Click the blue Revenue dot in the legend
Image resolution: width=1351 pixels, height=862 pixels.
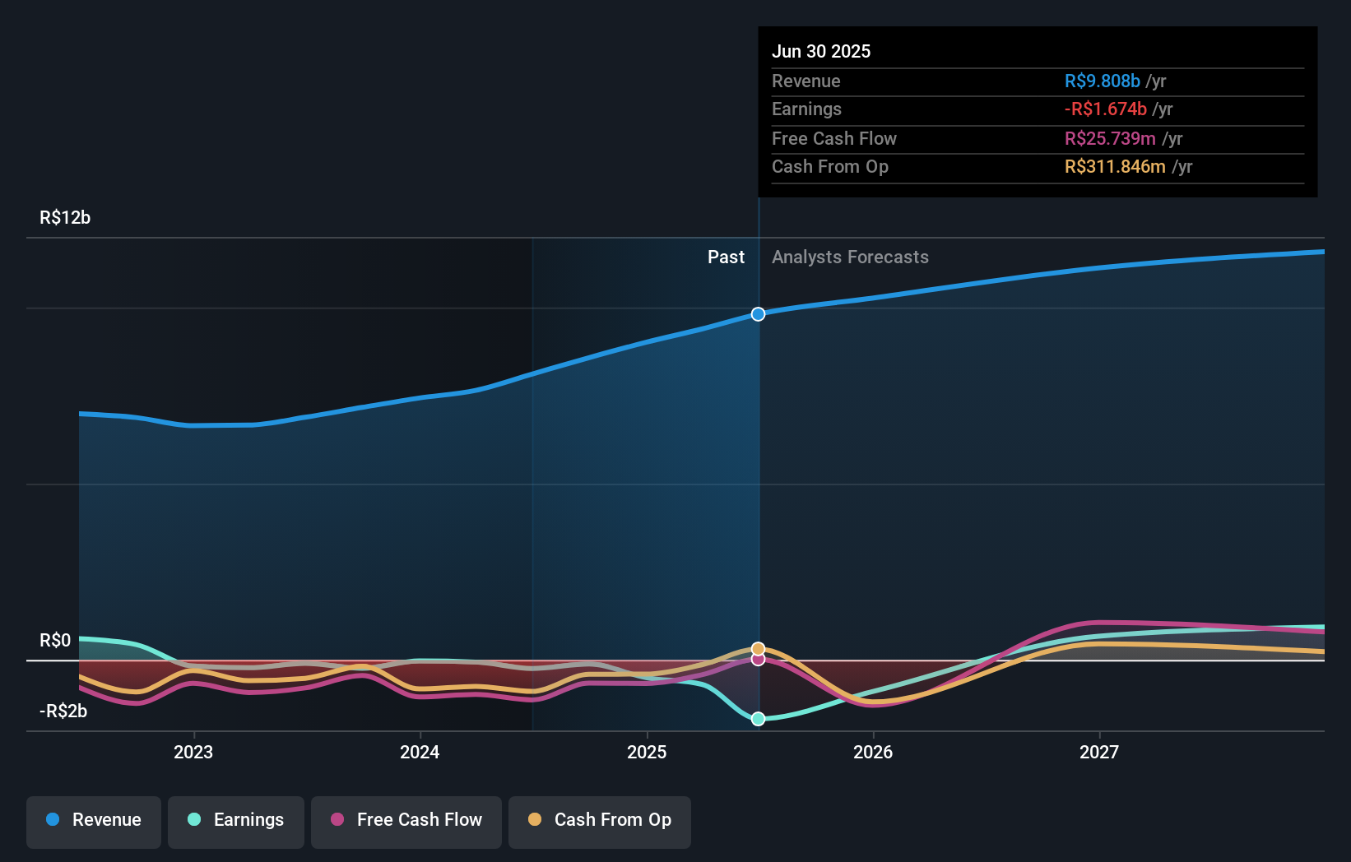point(54,820)
